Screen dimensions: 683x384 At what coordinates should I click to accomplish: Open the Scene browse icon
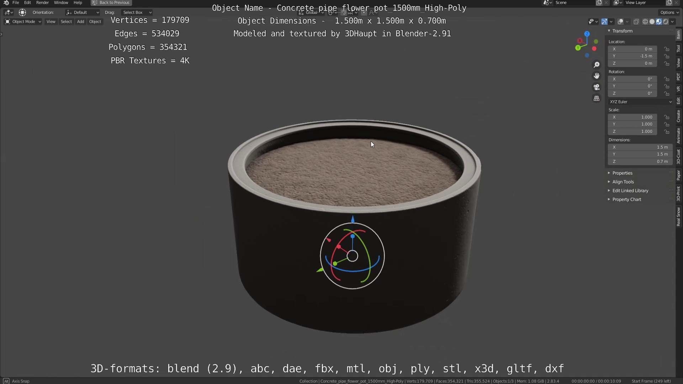[547, 2]
